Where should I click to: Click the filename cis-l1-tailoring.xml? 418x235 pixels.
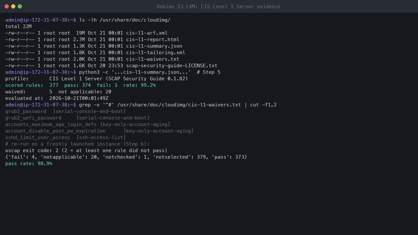156,53
